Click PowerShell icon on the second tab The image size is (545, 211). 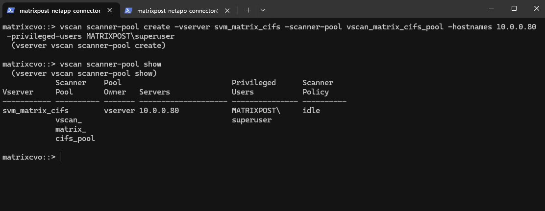coord(128,10)
